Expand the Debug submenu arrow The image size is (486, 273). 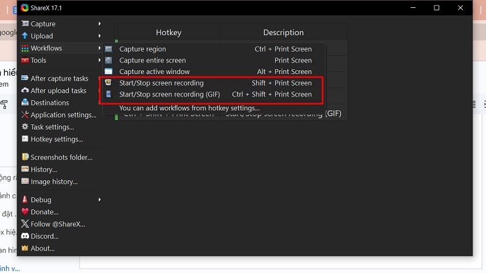click(x=100, y=200)
